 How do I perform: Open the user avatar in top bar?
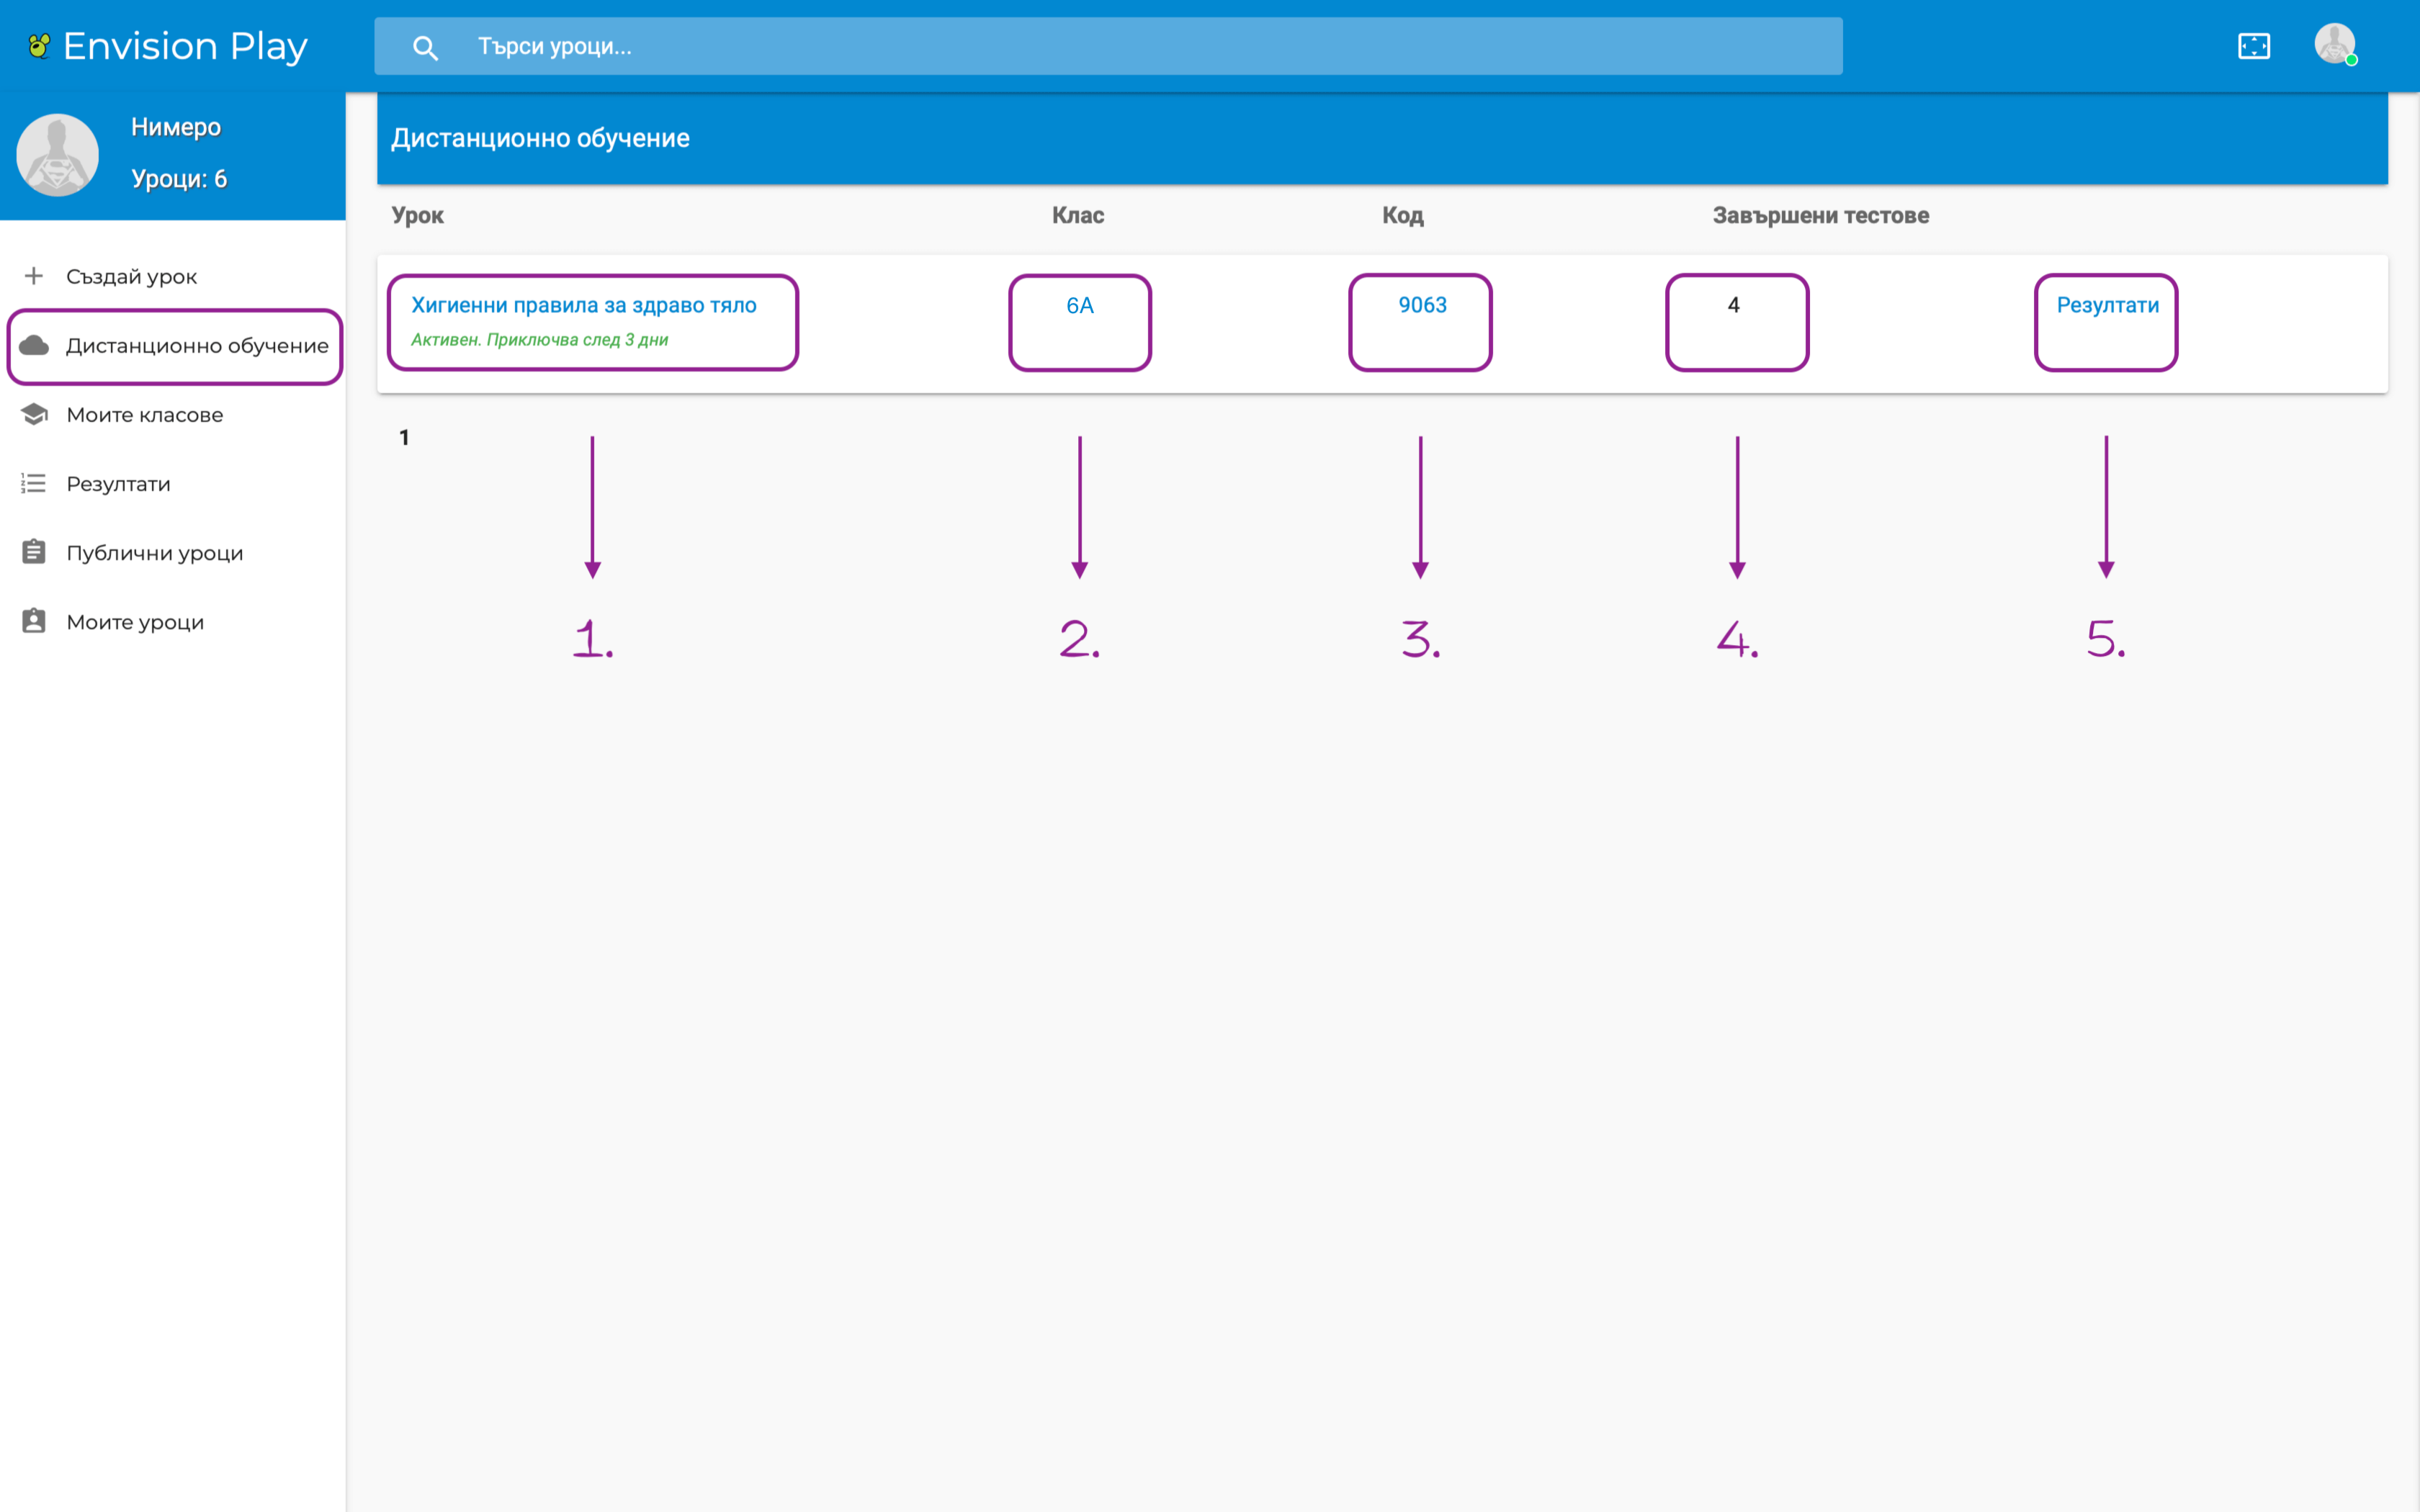2334,45
